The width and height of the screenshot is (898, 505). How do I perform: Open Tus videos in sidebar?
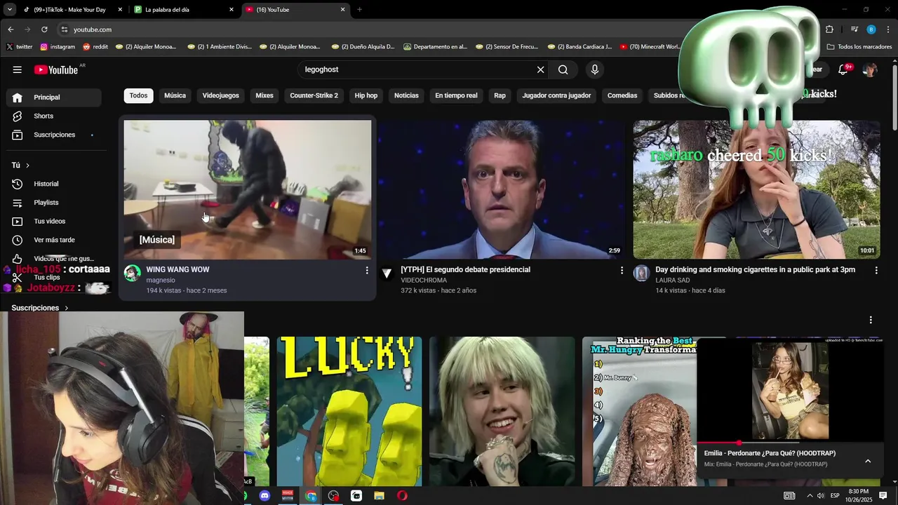point(54,221)
